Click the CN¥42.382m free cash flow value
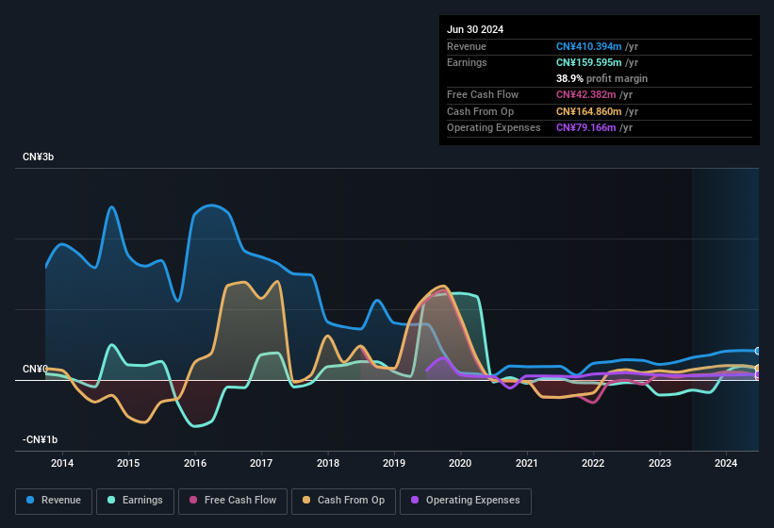This screenshot has height=528, width=774. [586, 94]
